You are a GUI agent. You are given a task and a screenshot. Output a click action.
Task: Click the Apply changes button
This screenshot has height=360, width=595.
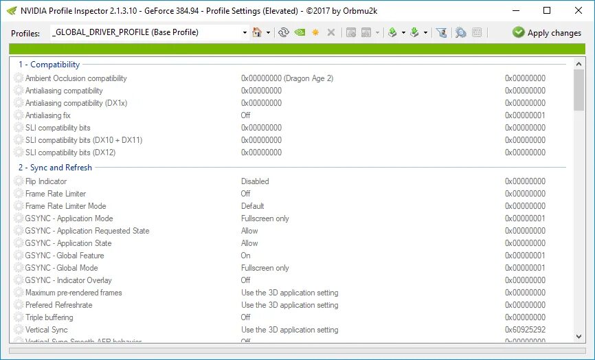tap(546, 32)
